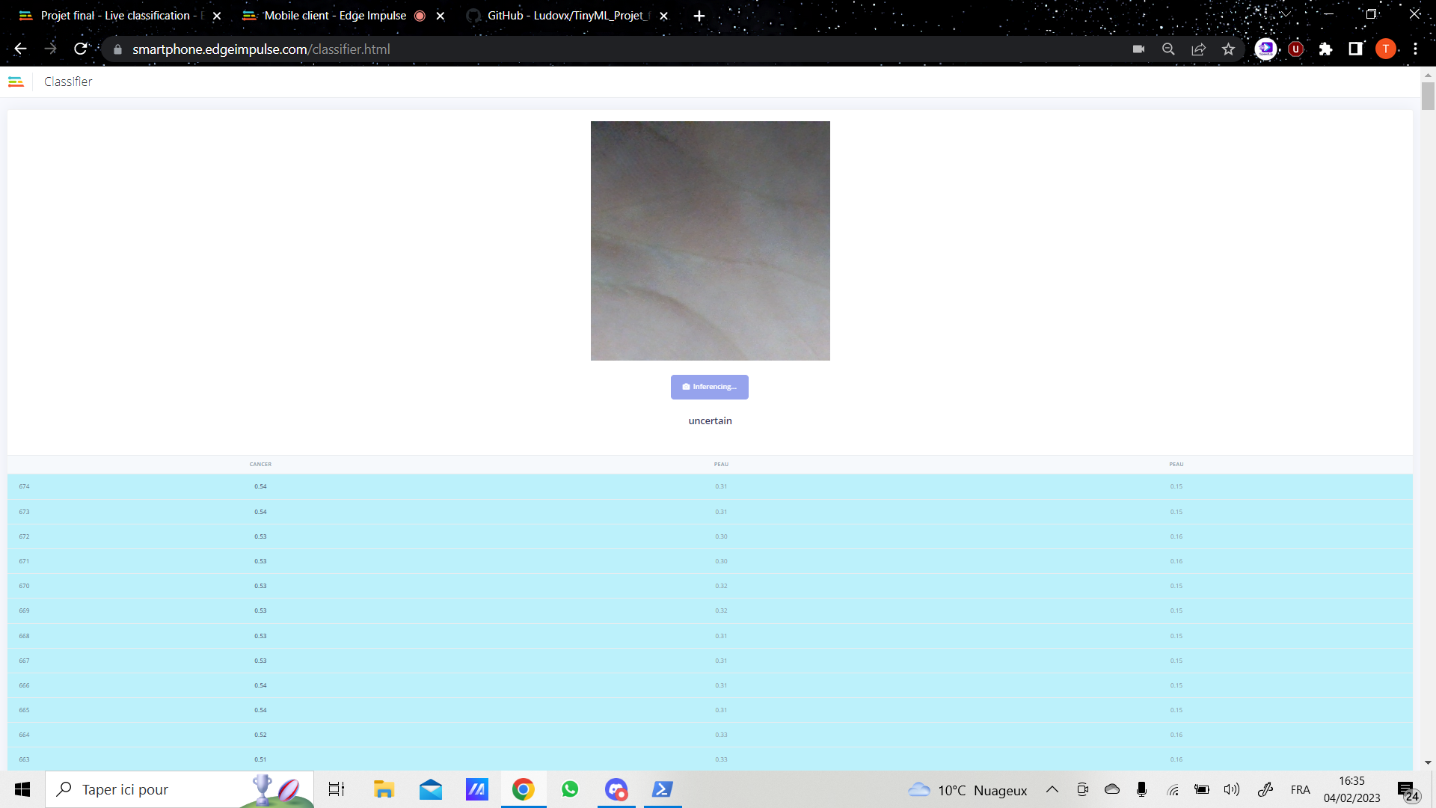The image size is (1436, 808).
Task: Open the Mail app from the taskbar
Action: pos(430,789)
